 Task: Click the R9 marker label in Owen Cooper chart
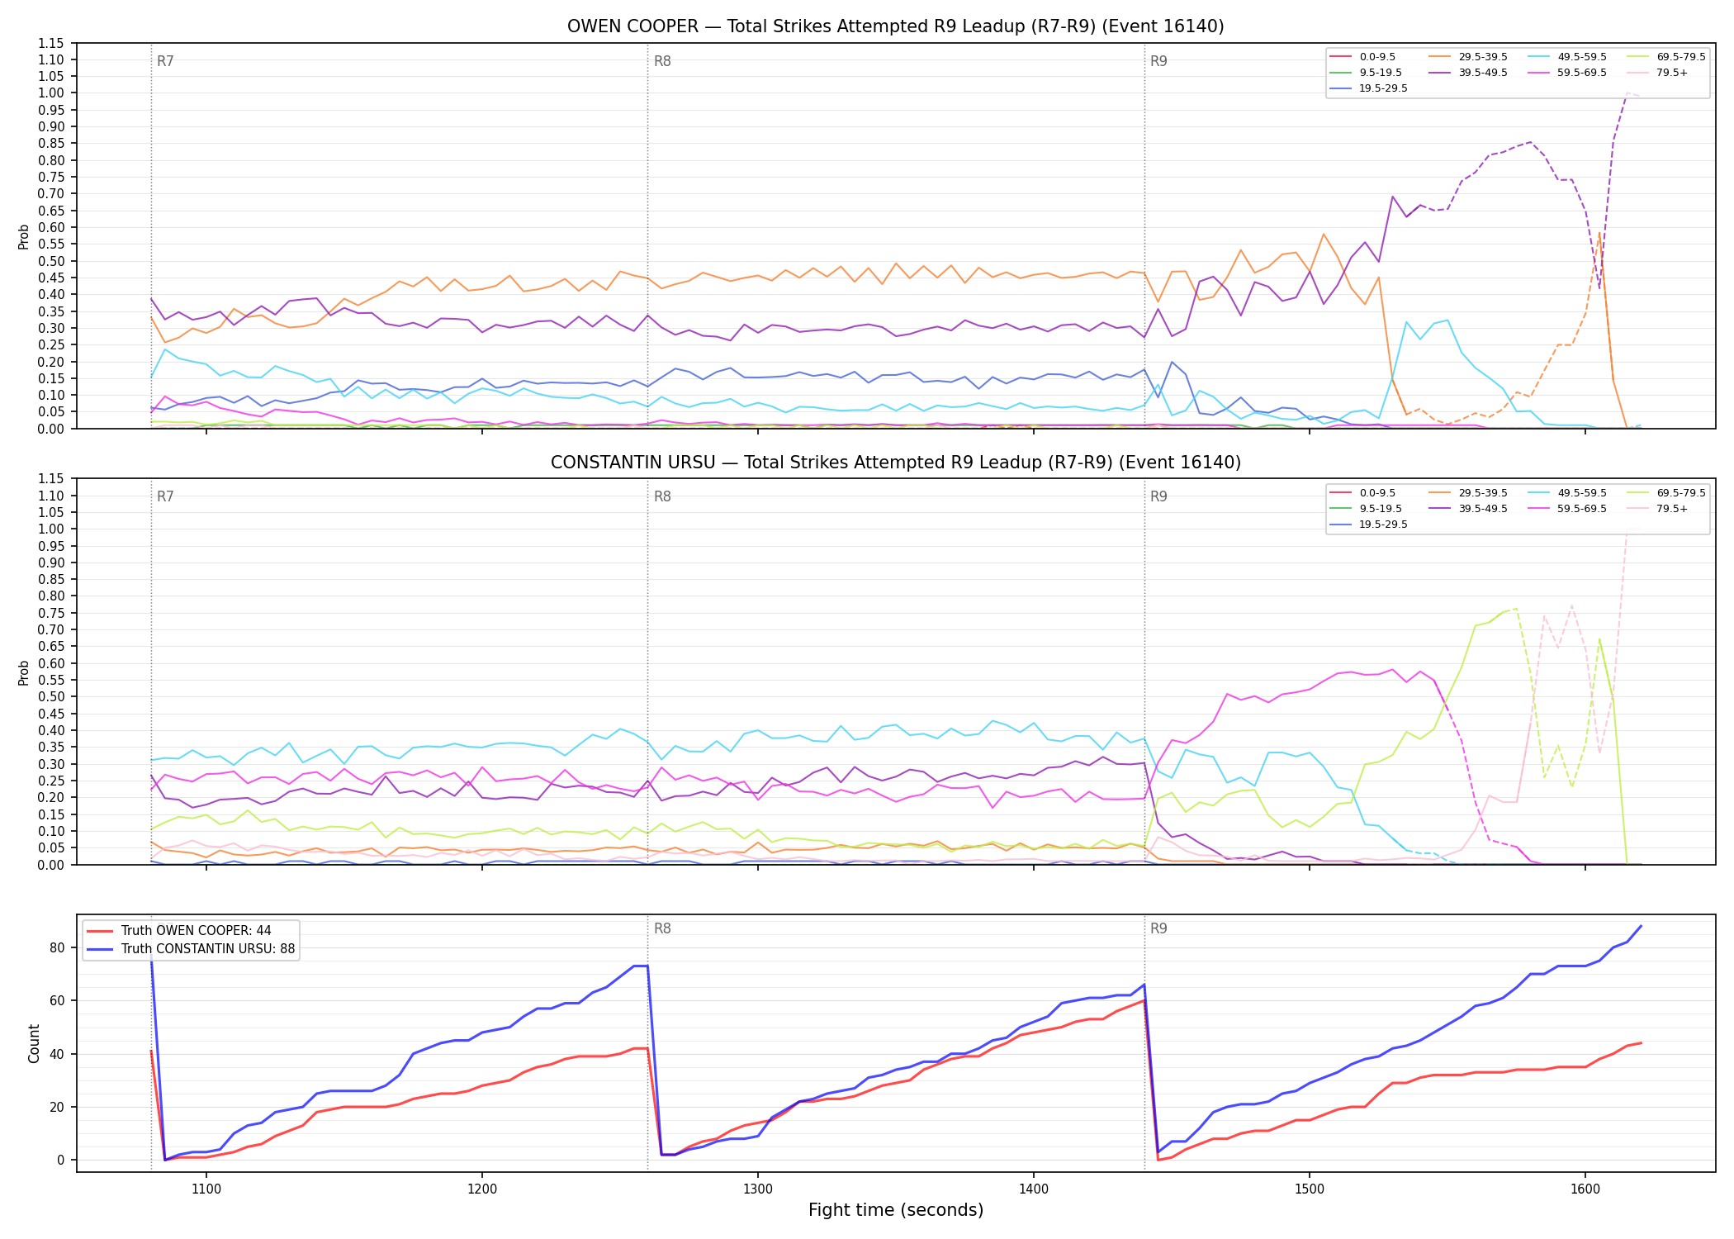click(1158, 61)
